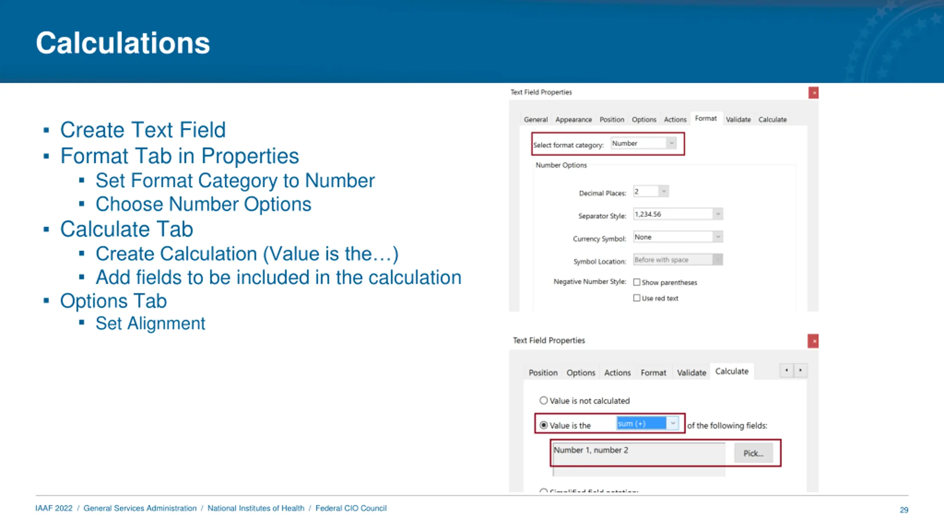Viewport: 944px width, 531px height.
Task: Open the Actions tab in upper dialog
Action: 675,119
